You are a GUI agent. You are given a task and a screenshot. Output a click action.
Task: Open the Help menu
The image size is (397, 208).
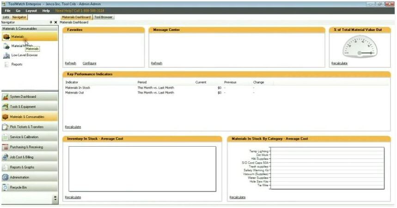pos(46,11)
